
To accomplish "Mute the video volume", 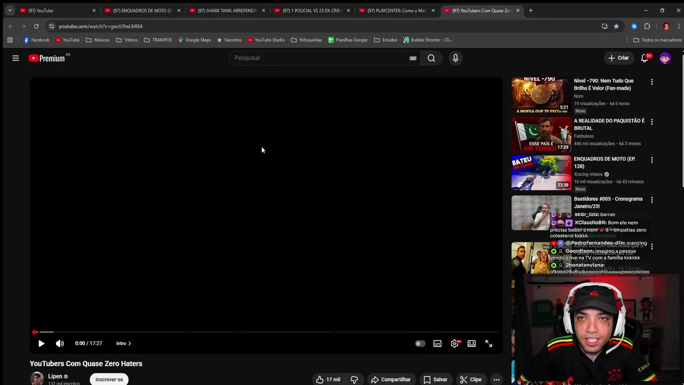I will coord(60,343).
